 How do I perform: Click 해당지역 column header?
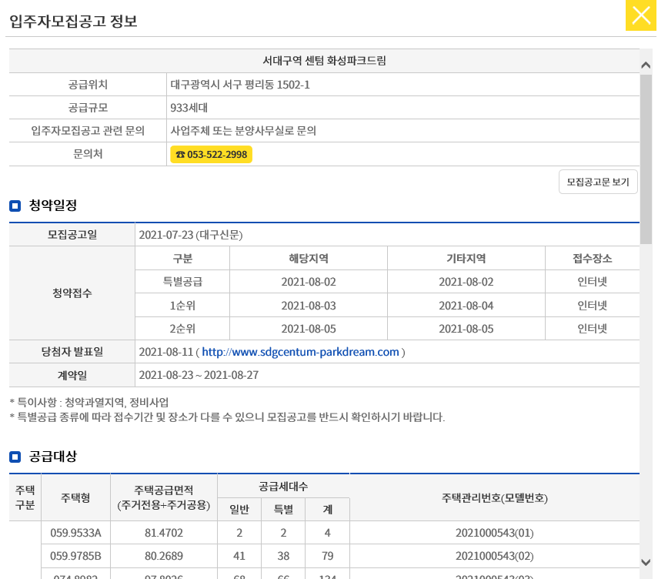pyautogui.click(x=309, y=259)
